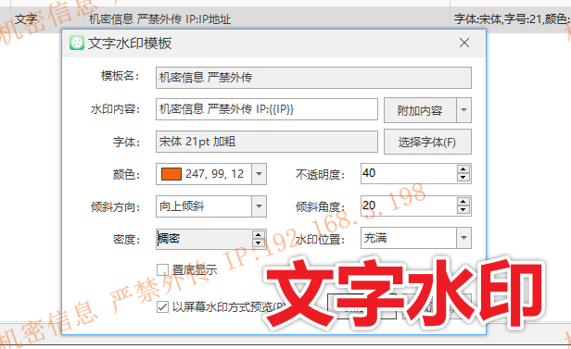Click the 247, 99, 12 color value
The width and height of the screenshot is (571, 349).
(x=214, y=174)
